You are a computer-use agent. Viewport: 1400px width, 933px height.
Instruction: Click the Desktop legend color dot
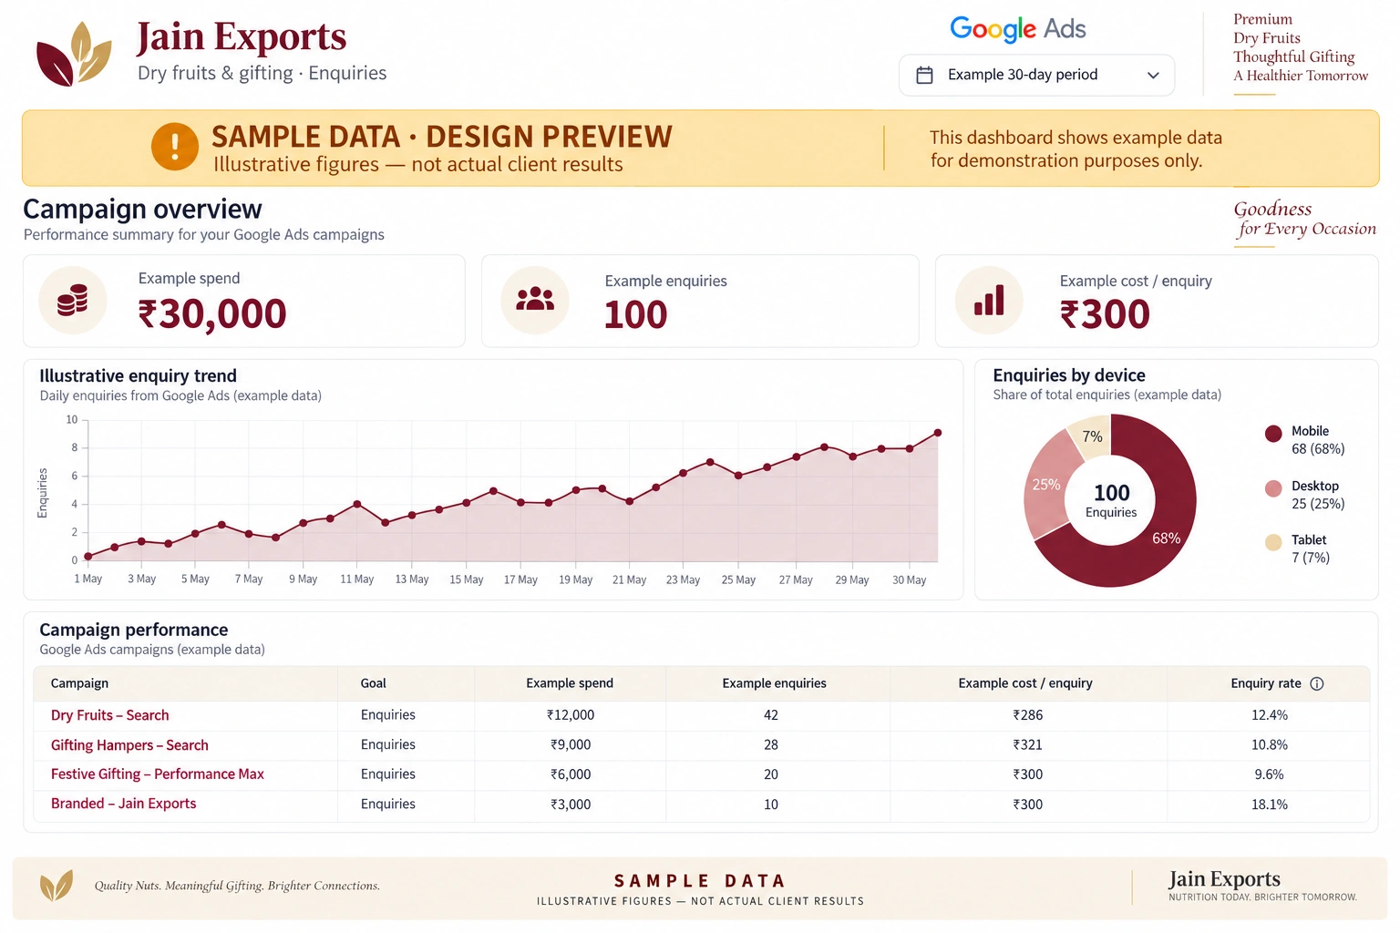tap(1273, 488)
